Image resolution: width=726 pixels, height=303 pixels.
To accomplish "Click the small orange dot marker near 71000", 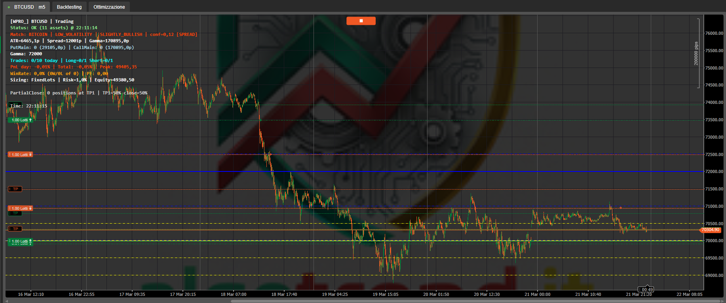I will [x=620, y=208].
